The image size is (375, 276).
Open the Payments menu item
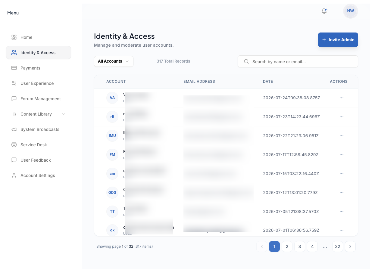(x=39, y=68)
